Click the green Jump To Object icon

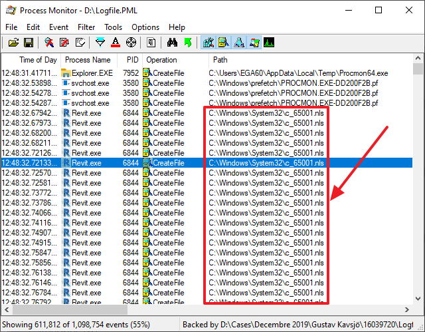pos(188,43)
